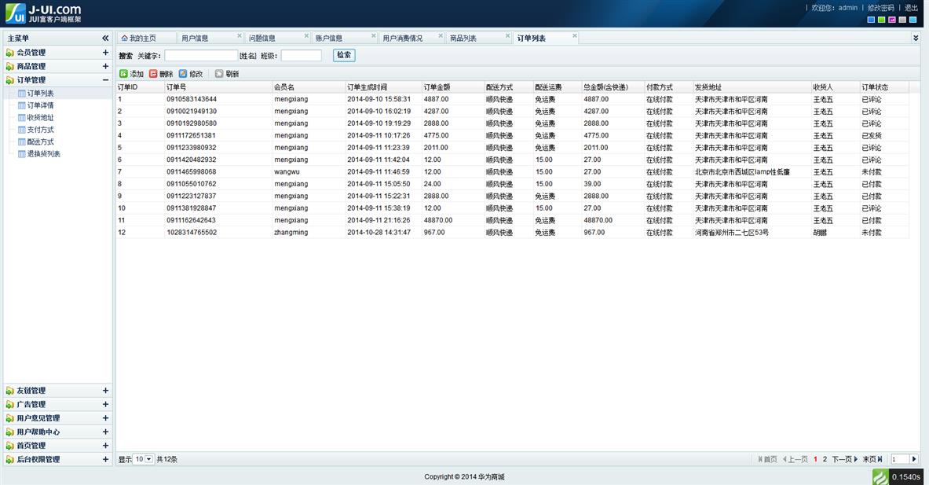Click the 修改 (edit) toolbar button
929x485 pixels.
[x=191, y=74]
